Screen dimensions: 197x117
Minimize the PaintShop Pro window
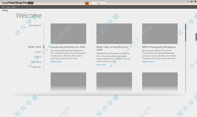click(x=188, y=2)
